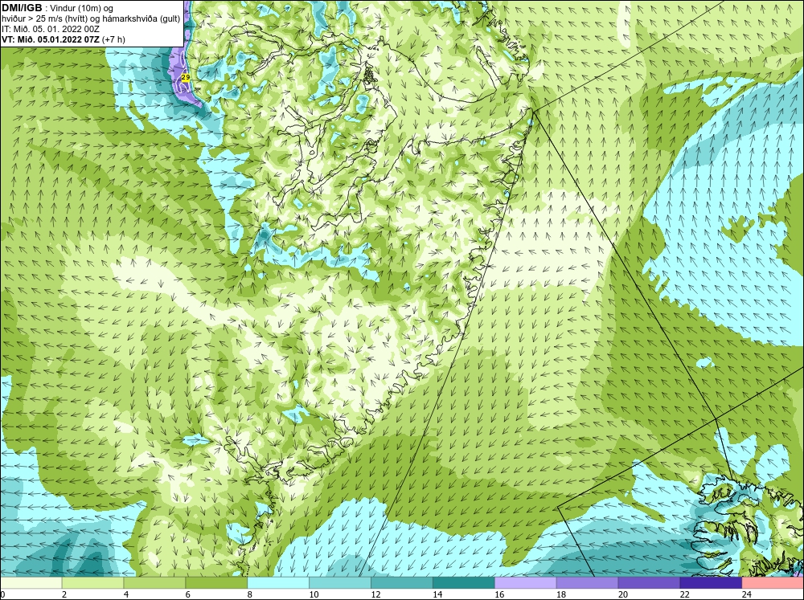Click the legend label 24
Image resolution: width=804 pixels, height=600 pixels.
(747, 594)
